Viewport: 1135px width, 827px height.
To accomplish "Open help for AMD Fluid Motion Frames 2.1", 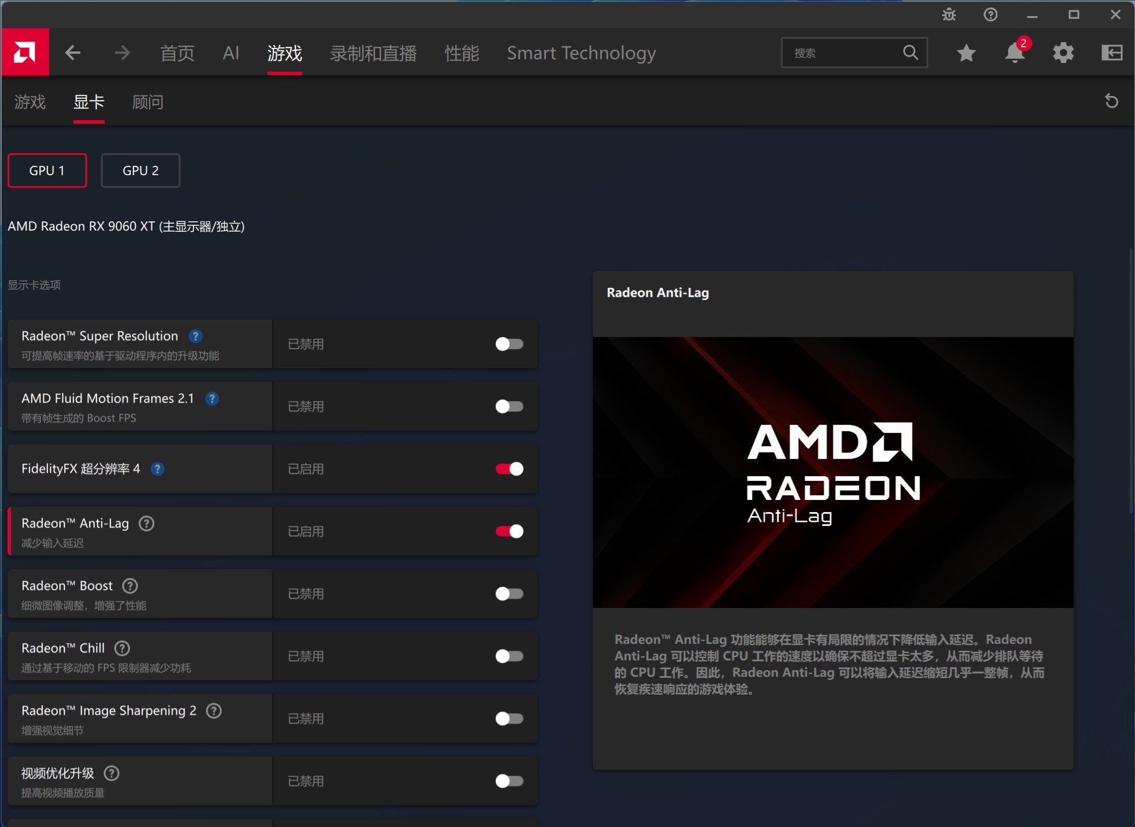I will point(212,399).
